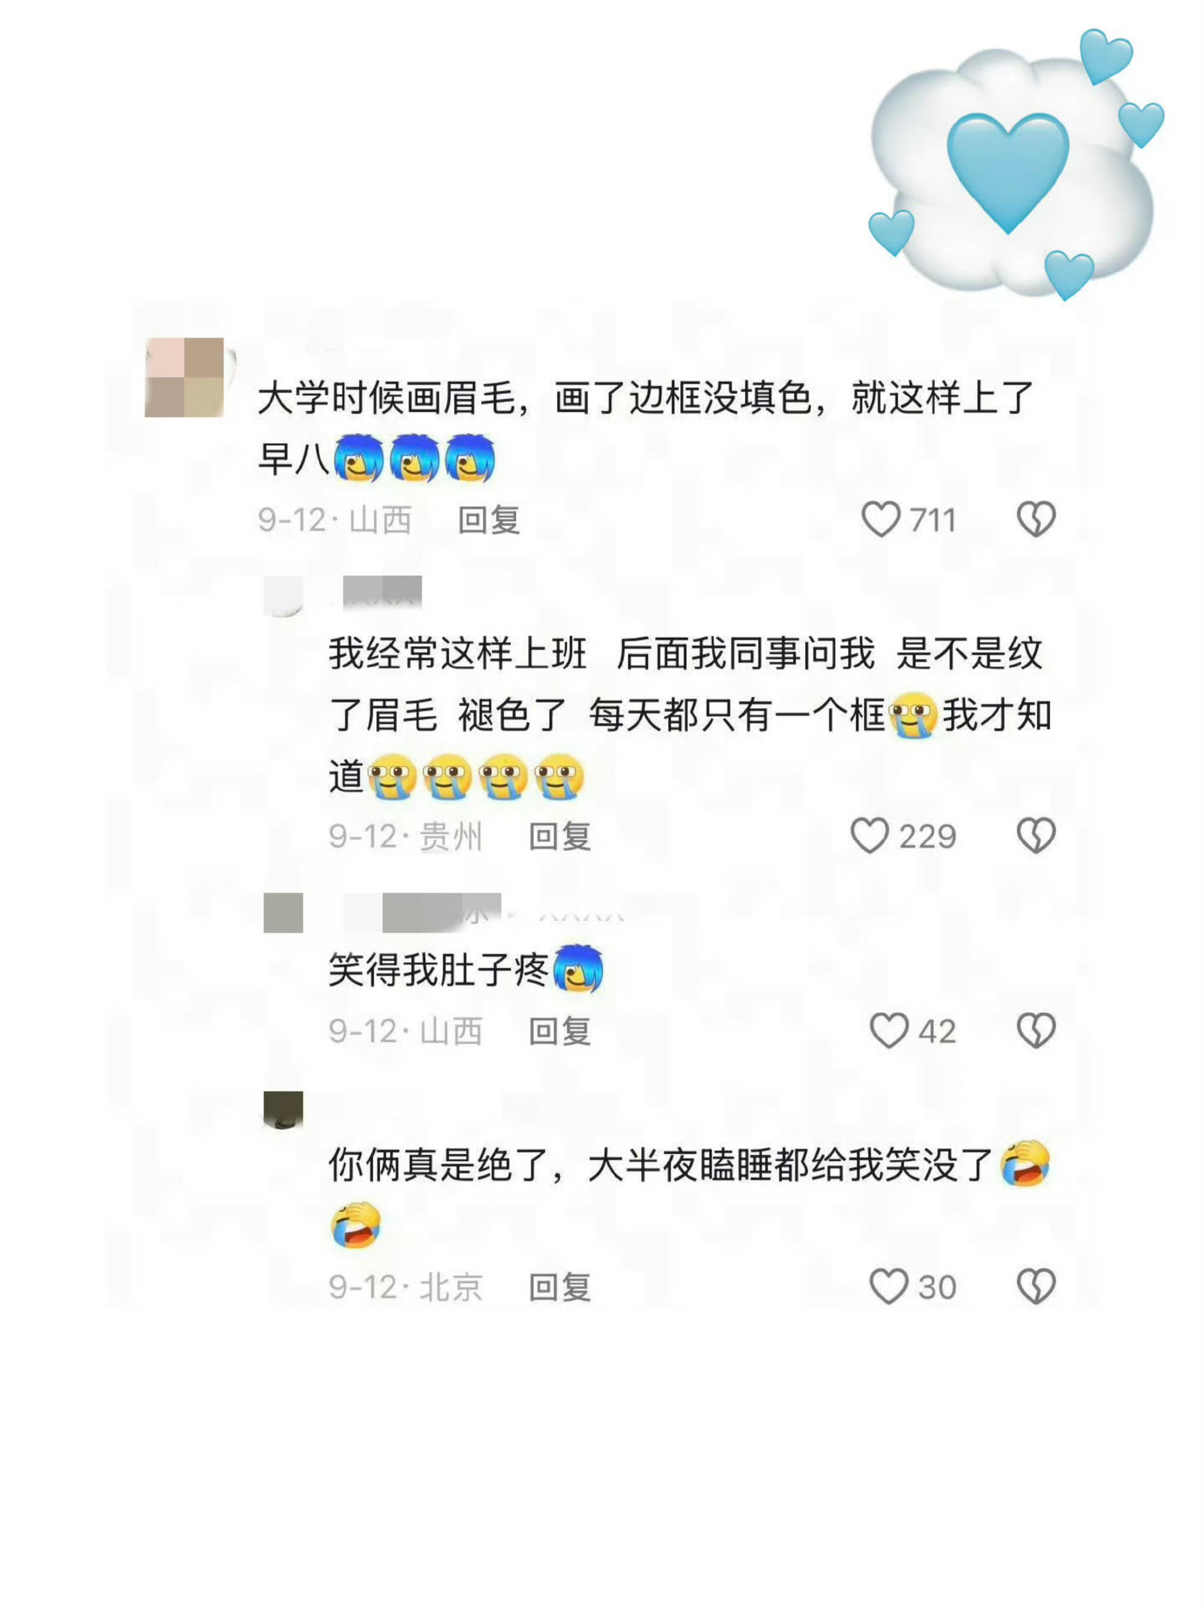Image resolution: width=1204 pixels, height=1605 pixels.
Task: Tap broken heart on the 北京 reply
Action: click(x=1035, y=1286)
